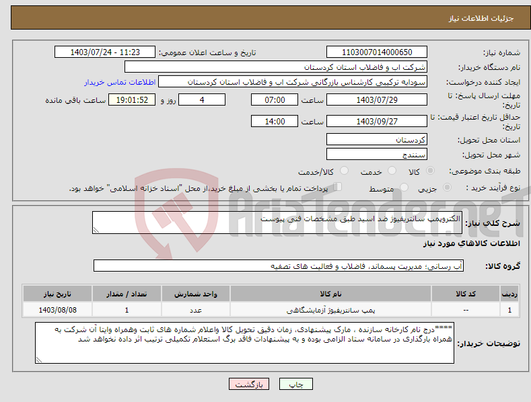Click the request creator field سودابه ترکیبی

[293, 82]
